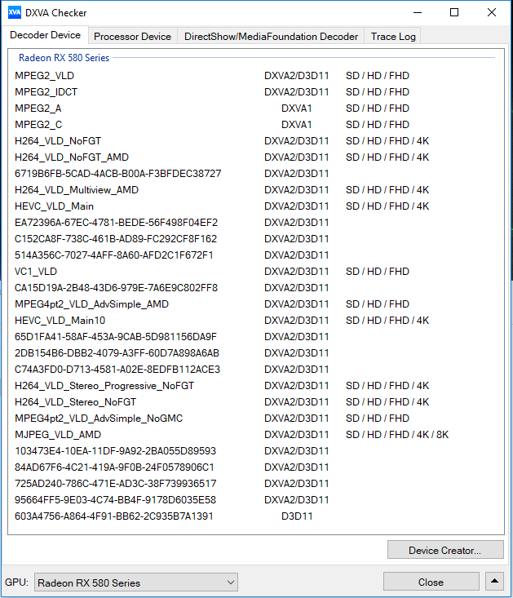Screen dimensions: 513x598
Task: Select the HEVC_VLD_Main decoder entry
Action: (x=54, y=206)
